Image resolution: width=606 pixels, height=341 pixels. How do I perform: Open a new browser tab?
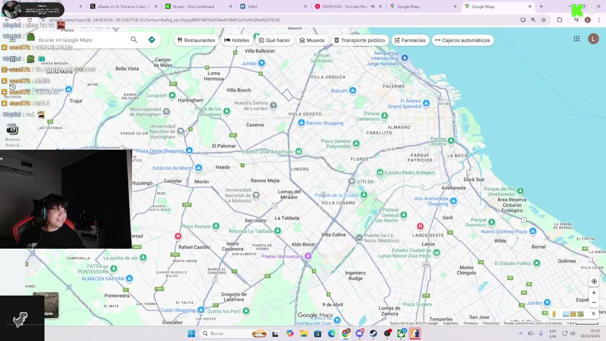(541, 7)
